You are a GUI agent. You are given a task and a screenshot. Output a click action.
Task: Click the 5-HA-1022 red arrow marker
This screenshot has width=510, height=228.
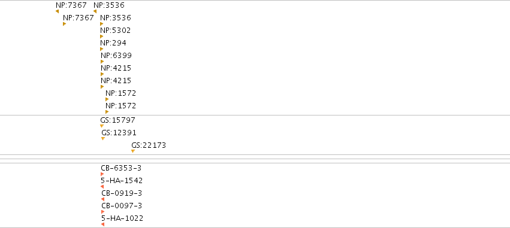pos(103,224)
